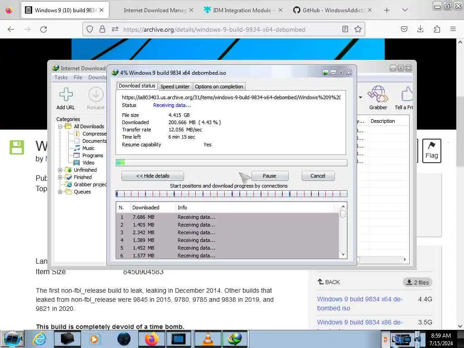Click the BACK link on archive page
The width and height of the screenshot is (464, 348).
pyautogui.click(x=329, y=282)
